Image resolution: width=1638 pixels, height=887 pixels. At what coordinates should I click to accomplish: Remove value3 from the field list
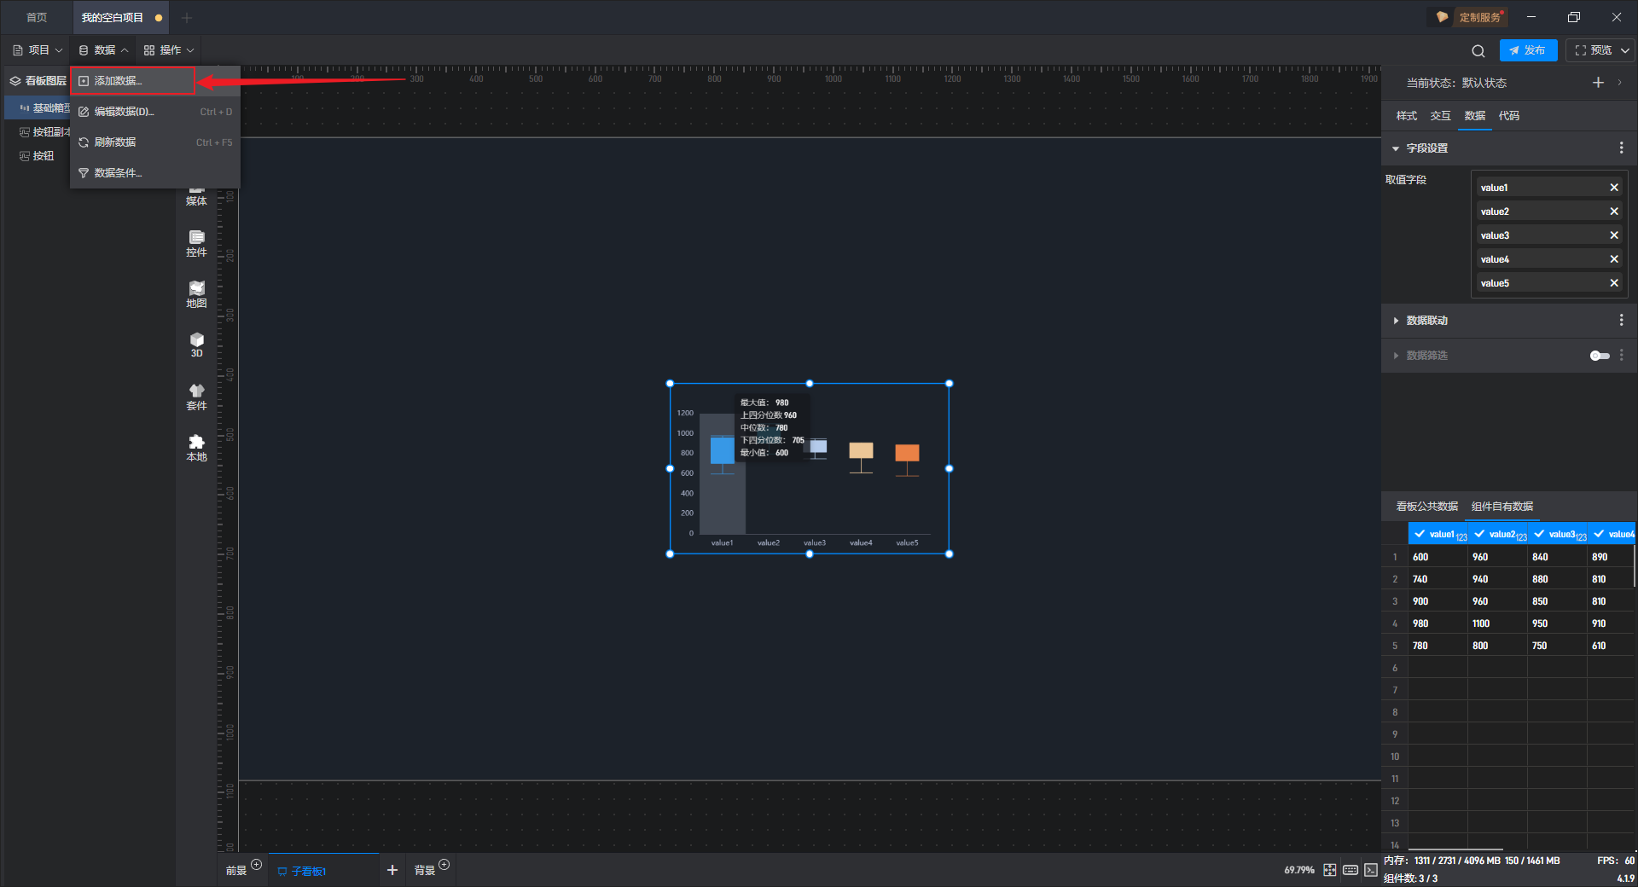tap(1613, 235)
